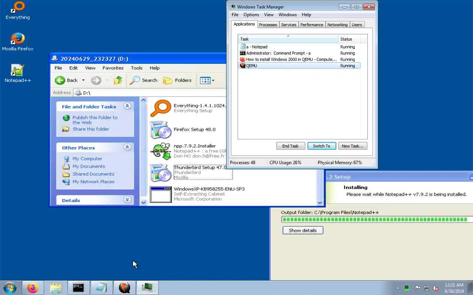
Task: Open Command Prompt from the taskbar
Action: (x=78, y=288)
